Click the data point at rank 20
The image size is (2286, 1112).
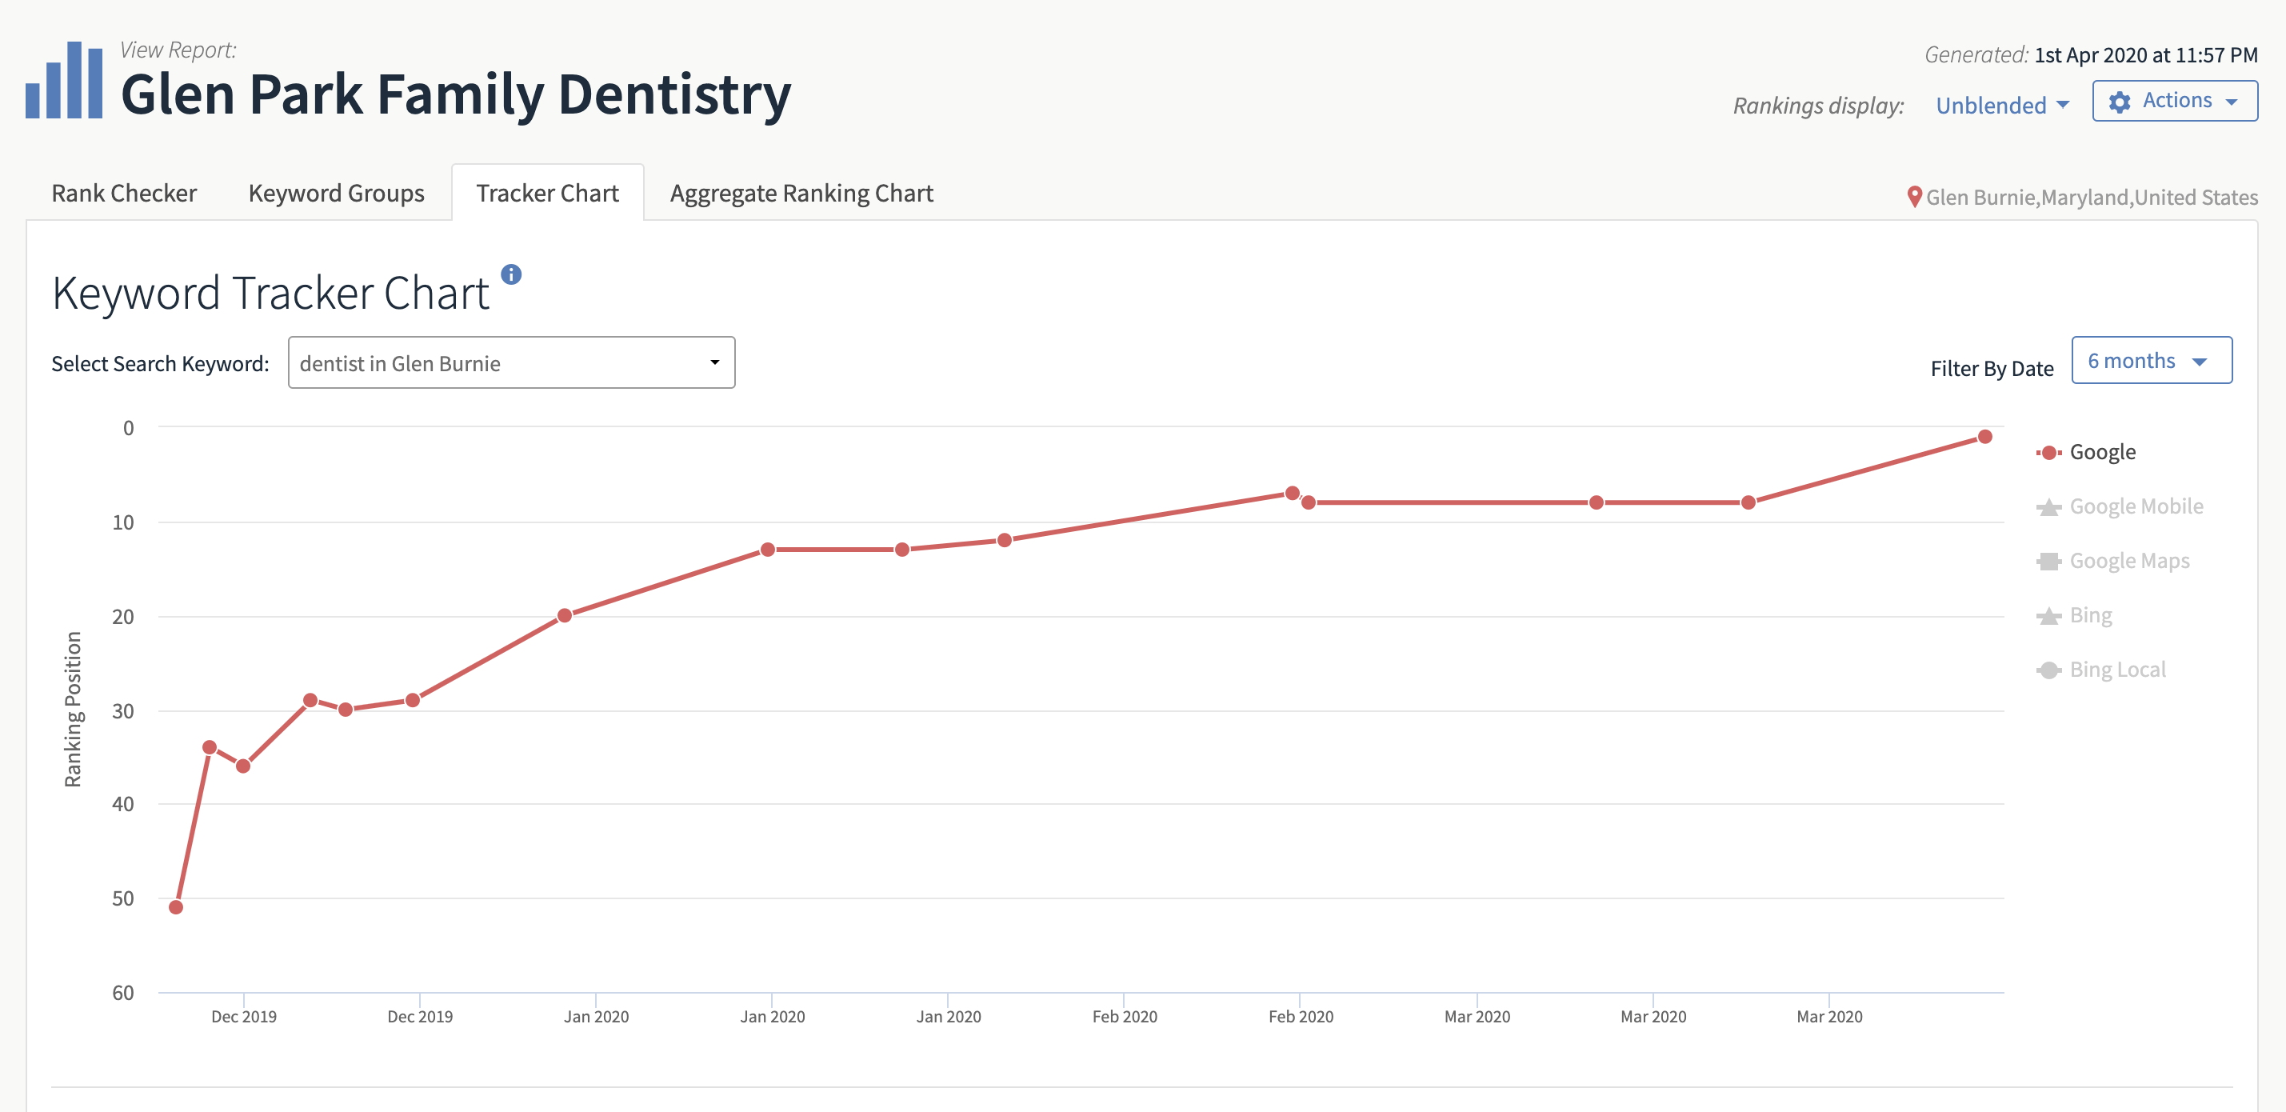565,616
